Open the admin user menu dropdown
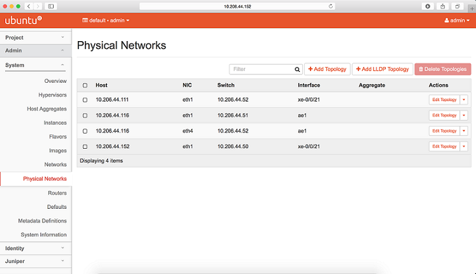This screenshot has height=274, width=476. (x=457, y=20)
